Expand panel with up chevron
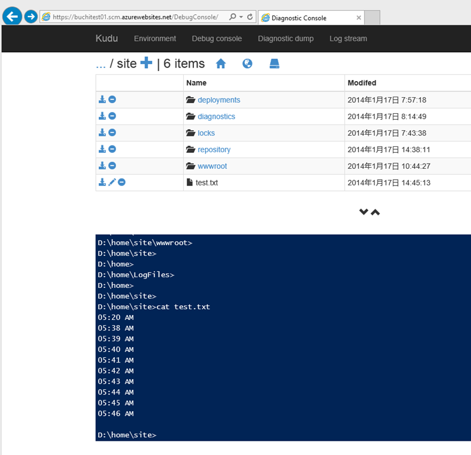The width and height of the screenshot is (471, 455). 376,212
